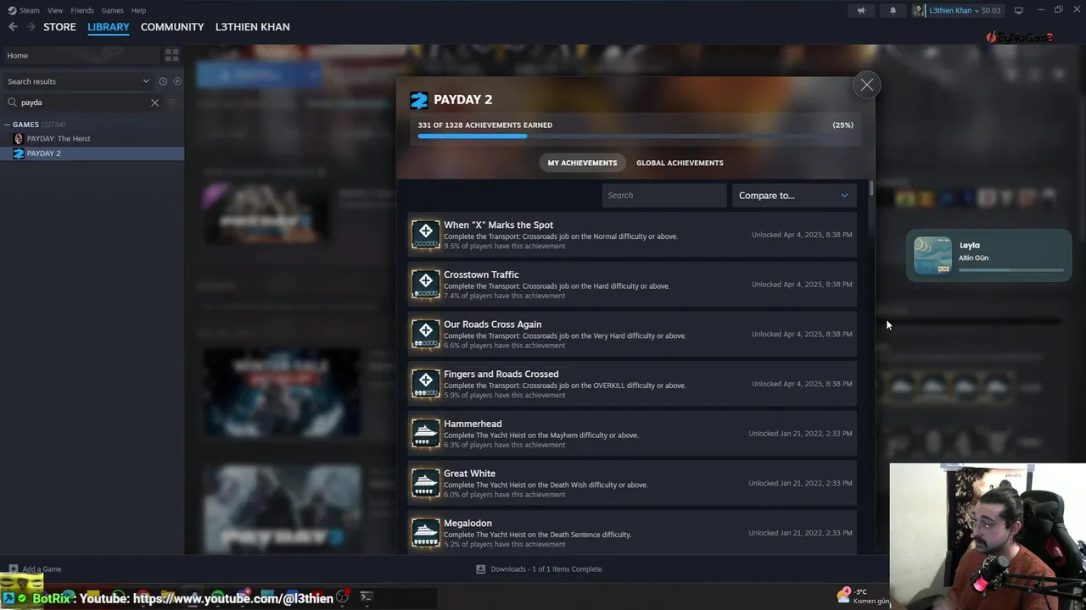Switch to the My Achievements tab
1086x610 pixels.
(x=582, y=163)
